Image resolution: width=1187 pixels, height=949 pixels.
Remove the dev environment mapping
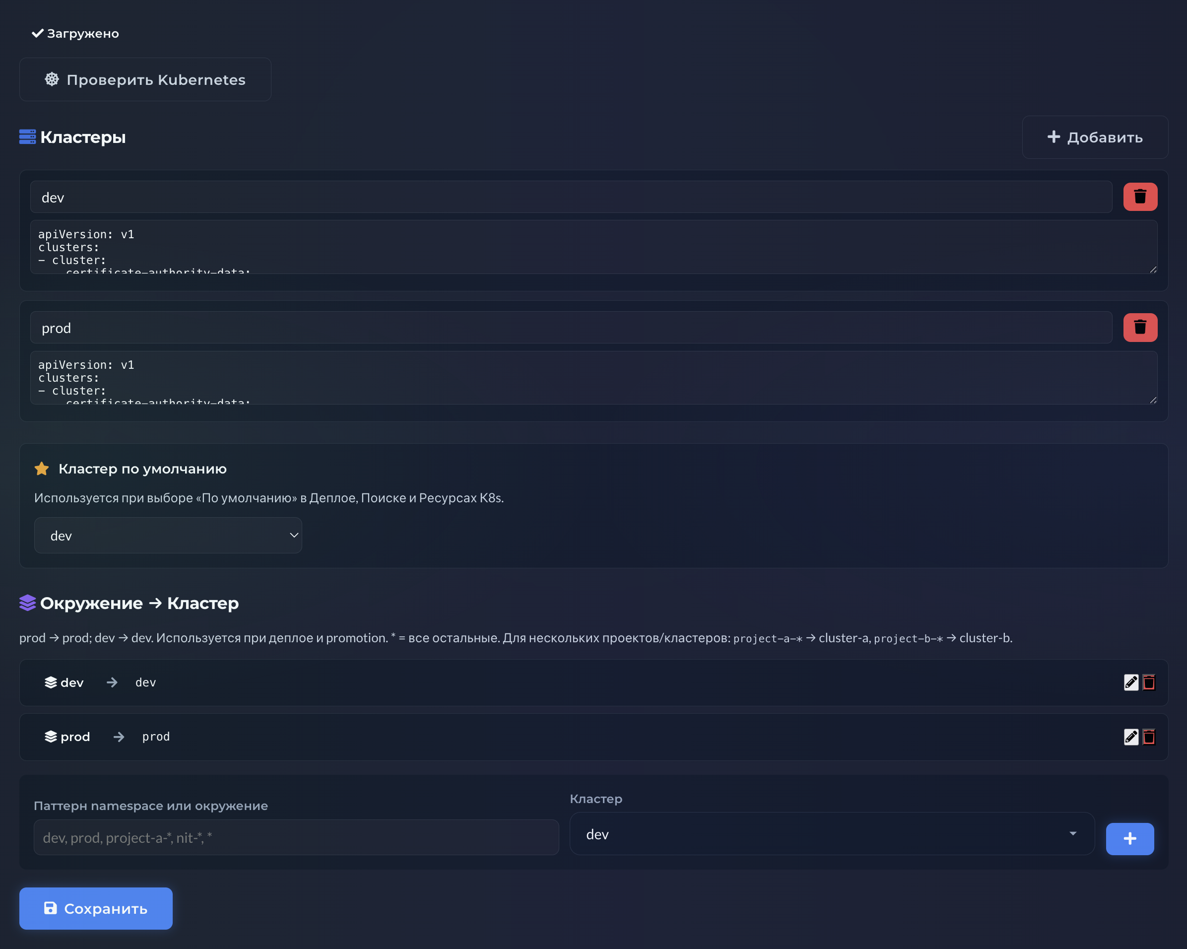tap(1148, 682)
